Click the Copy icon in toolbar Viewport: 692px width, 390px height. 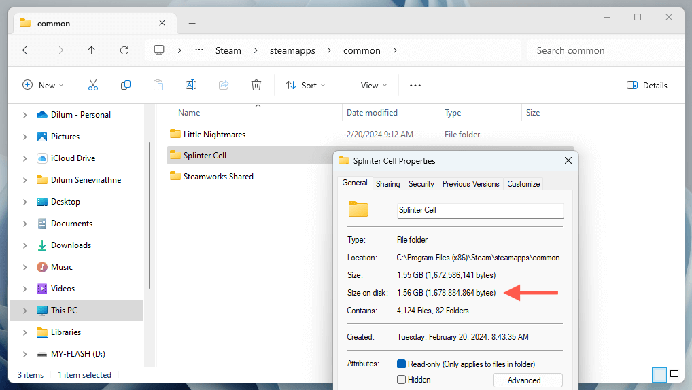pyautogui.click(x=126, y=85)
